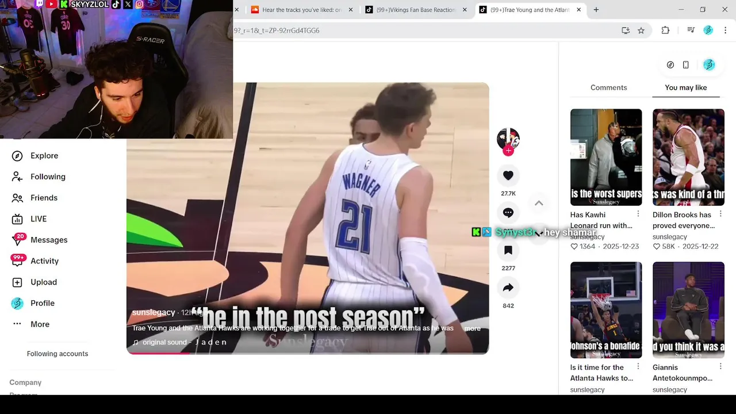Open Explore compass icon in sidebar
736x414 pixels.
17,156
